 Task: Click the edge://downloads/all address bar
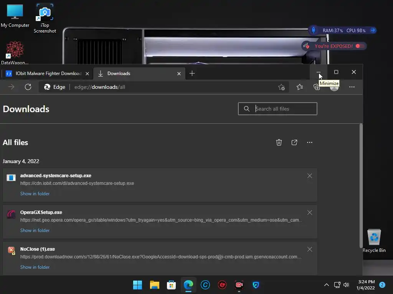pyautogui.click(x=164, y=87)
